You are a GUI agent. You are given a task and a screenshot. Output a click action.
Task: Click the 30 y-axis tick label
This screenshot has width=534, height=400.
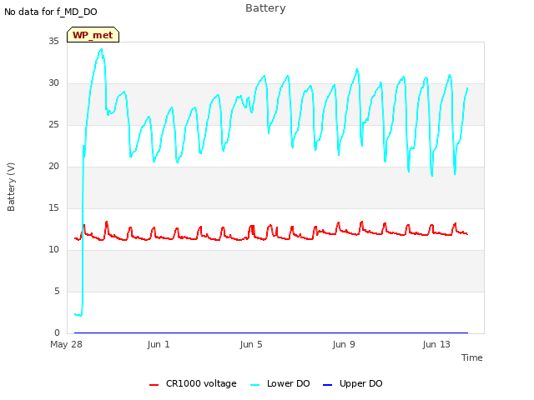tap(53, 83)
